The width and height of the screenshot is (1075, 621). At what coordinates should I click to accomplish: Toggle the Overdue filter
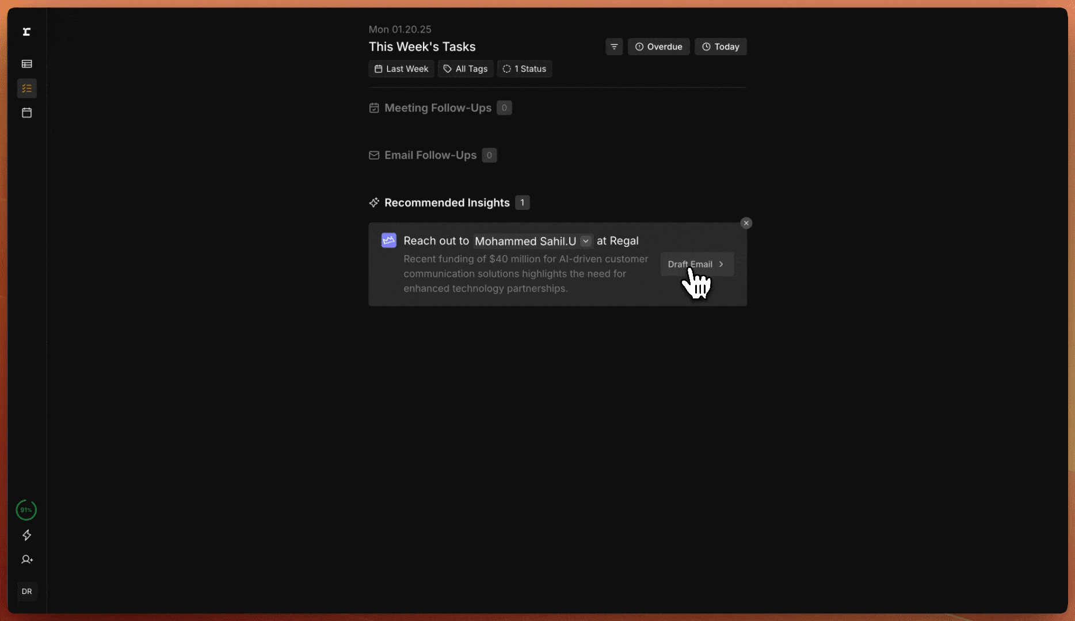(658, 47)
